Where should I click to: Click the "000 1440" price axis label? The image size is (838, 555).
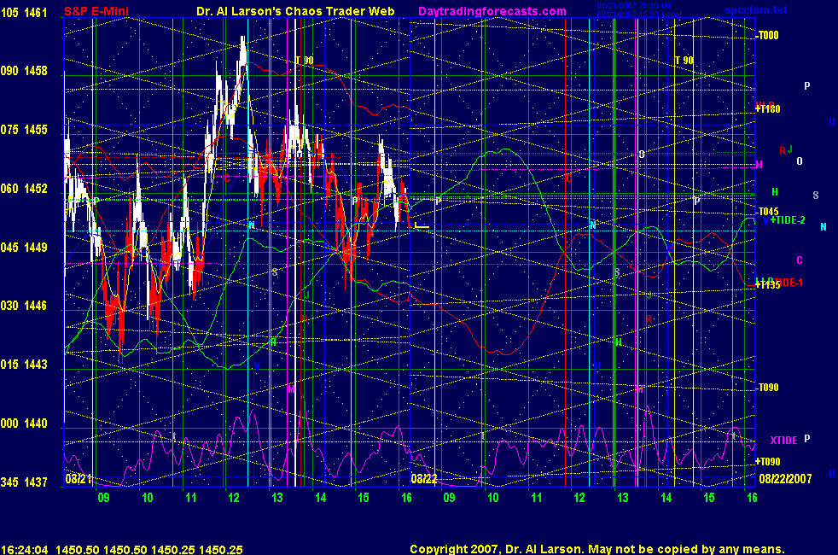click(24, 424)
